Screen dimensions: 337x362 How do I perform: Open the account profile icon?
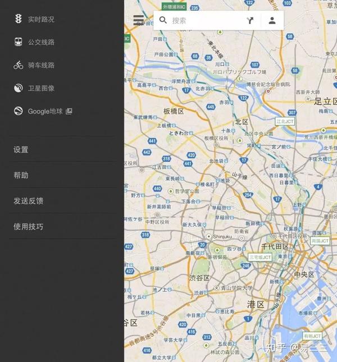[x=272, y=21]
